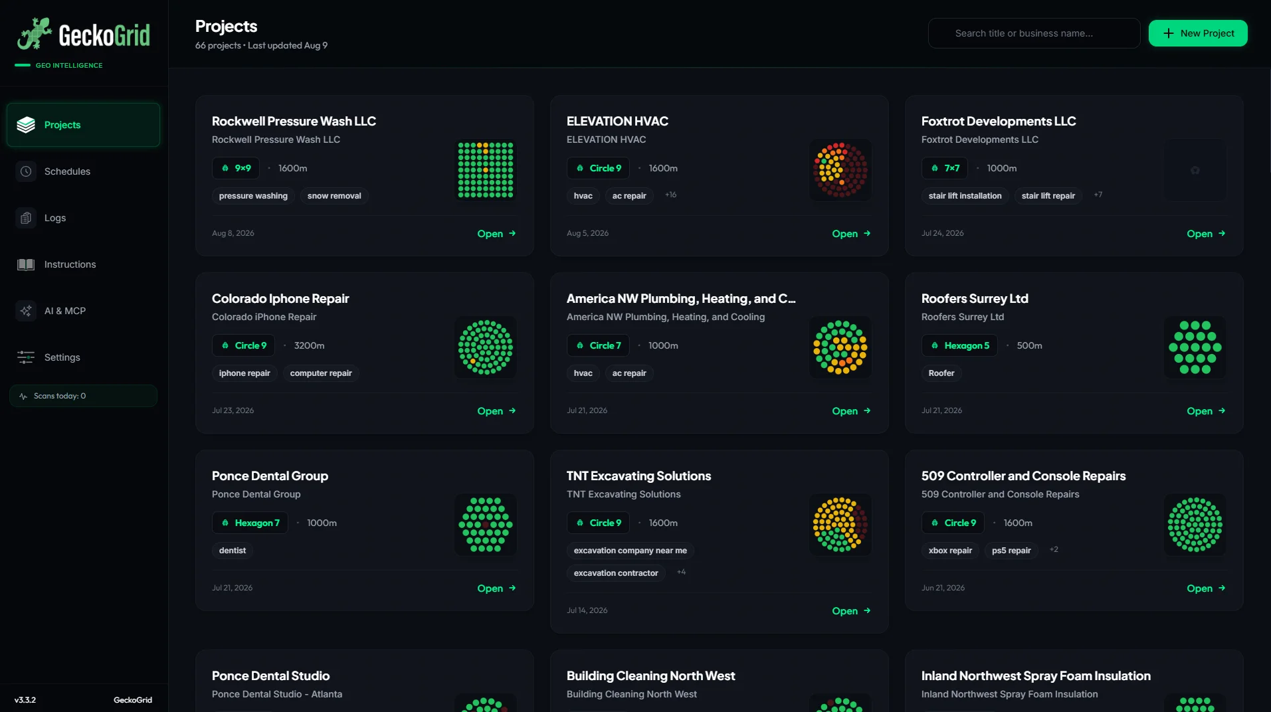
Task: Click the iphone repair keyword tag
Action: [244, 373]
